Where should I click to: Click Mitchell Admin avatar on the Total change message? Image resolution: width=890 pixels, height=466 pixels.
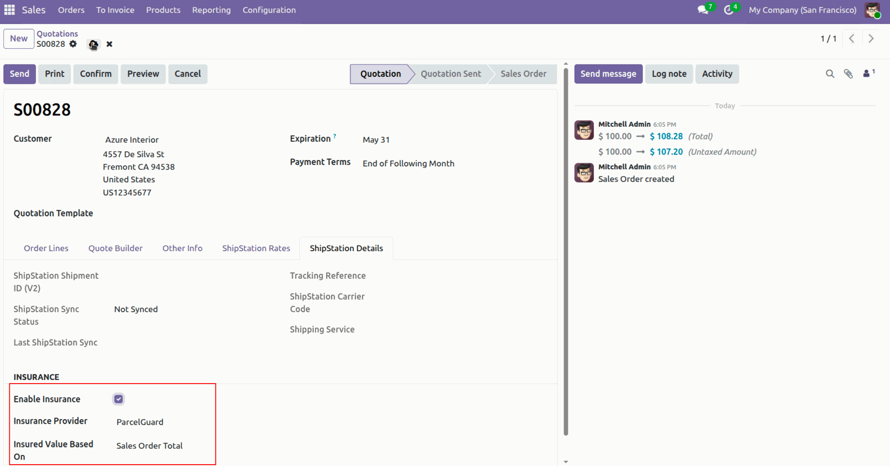584,130
